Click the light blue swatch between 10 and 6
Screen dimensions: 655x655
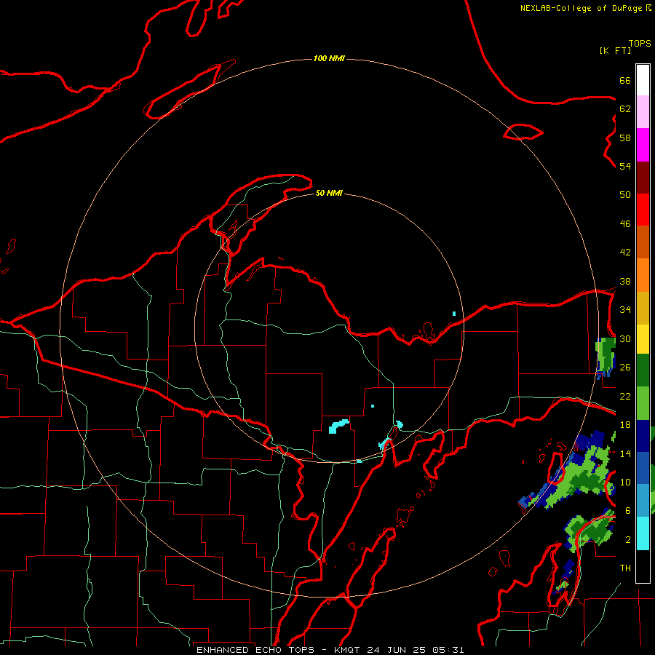(x=643, y=500)
